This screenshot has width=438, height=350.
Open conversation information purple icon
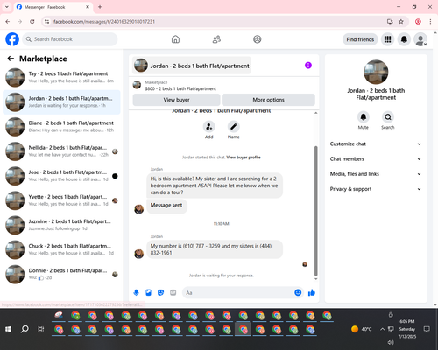point(308,66)
